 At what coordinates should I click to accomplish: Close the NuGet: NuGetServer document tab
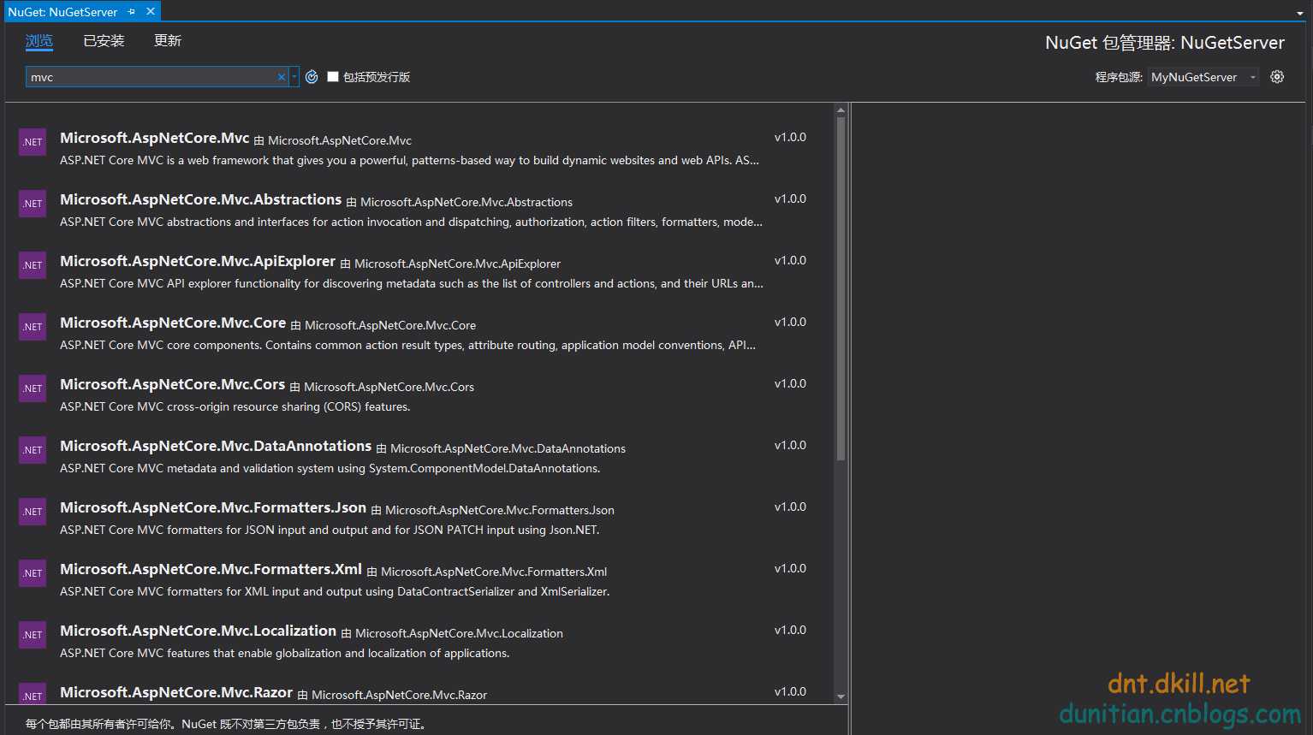click(x=151, y=12)
